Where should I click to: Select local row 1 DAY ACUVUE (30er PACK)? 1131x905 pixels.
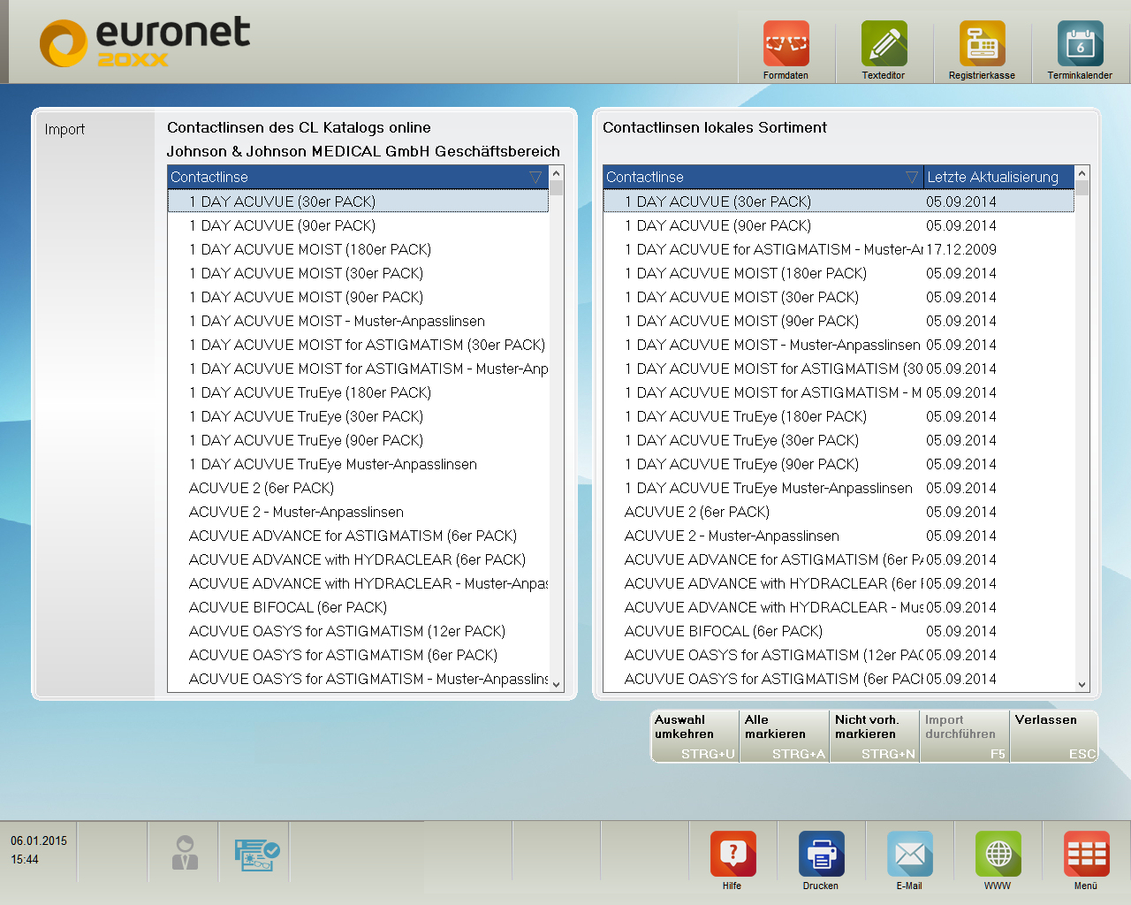pyautogui.click(x=839, y=202)
